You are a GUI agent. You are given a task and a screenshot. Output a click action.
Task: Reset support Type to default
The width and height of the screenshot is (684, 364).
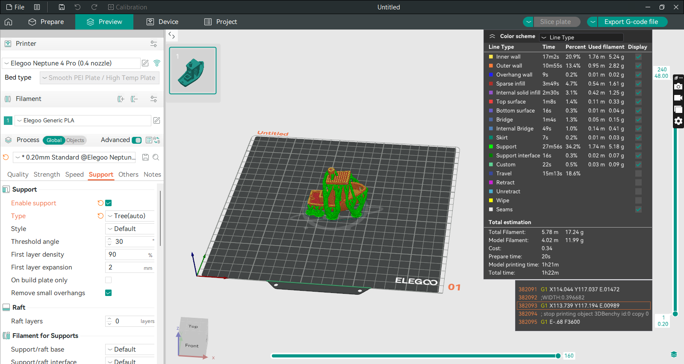pyautogui.click(x=100, y=216)
